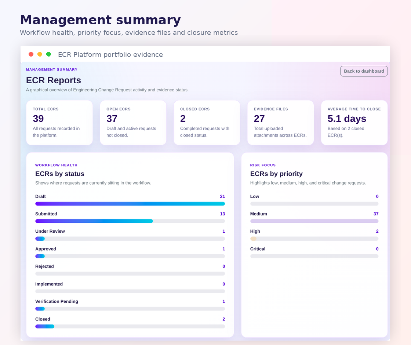
Task: Select the Open ECRs card value 37
Action: pos(112,119)
